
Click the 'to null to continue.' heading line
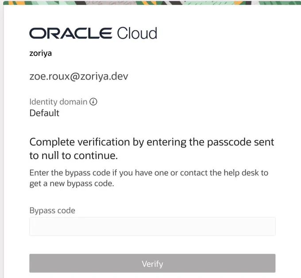73,156
